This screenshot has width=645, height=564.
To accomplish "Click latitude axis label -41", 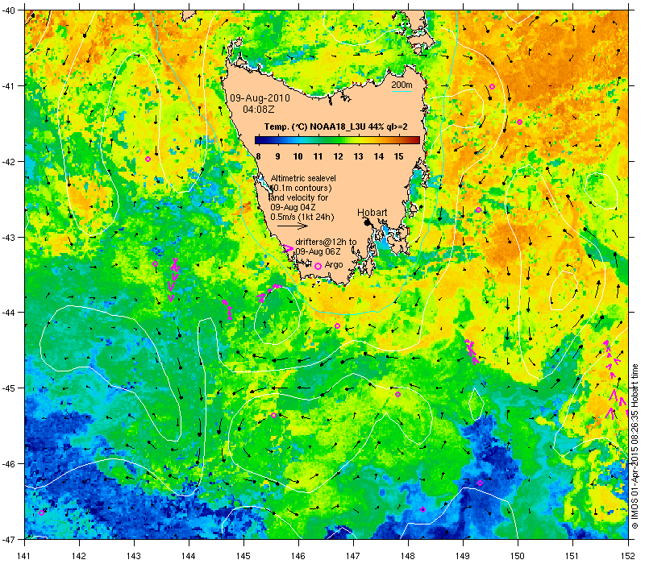I will [8, 86].
